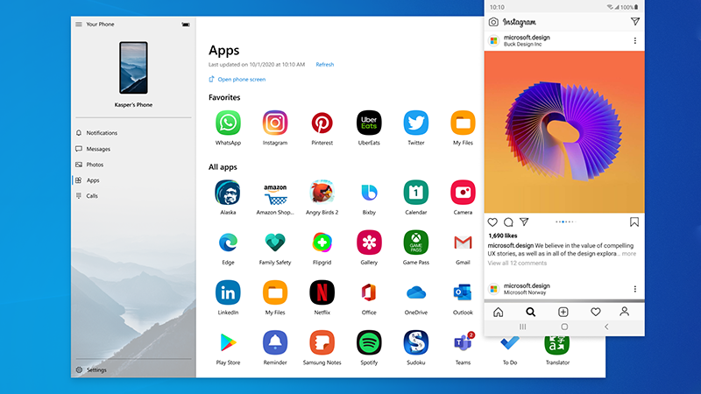Open the Outlook app
The image size is (701, 394).
[x=463, y=292]
